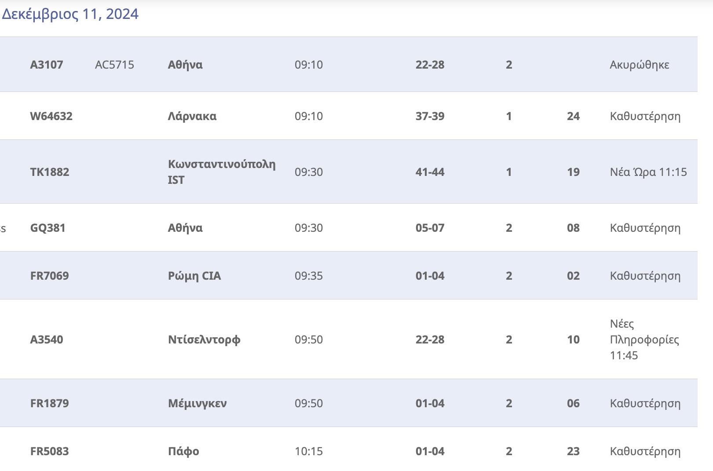Click the 09:35 departure time

point(309,276)
